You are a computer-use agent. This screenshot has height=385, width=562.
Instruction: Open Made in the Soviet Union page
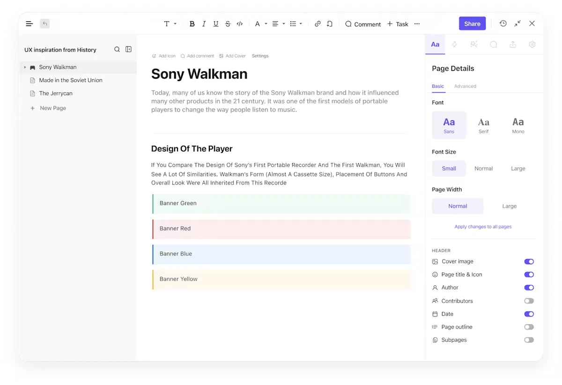pos(71,80)
